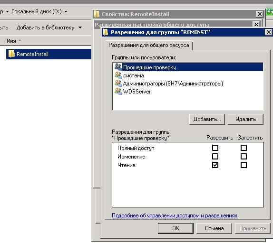Close the Свойства: RemoteInstall window
This screenshot has height=243, width=273.
[x=259, y=14]
